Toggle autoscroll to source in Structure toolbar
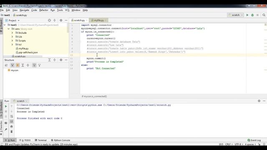Screen dimensions: 267x150 tap(34, 65)
